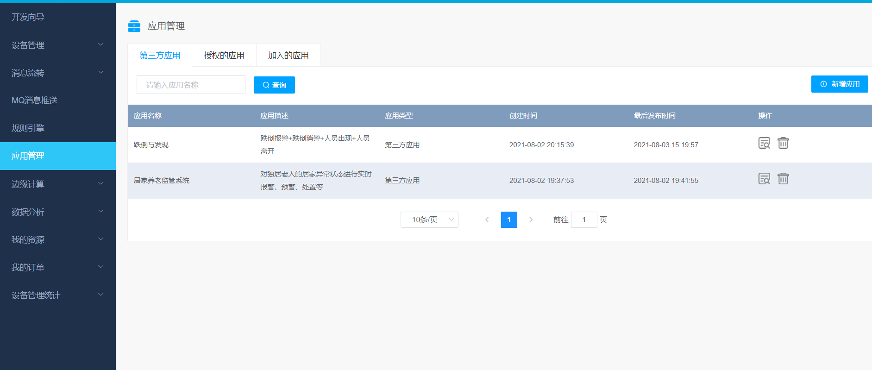Expand the 设备管理 sidebar menu
872x370 pixels.
pyautogui.click(x=58, y=45)
